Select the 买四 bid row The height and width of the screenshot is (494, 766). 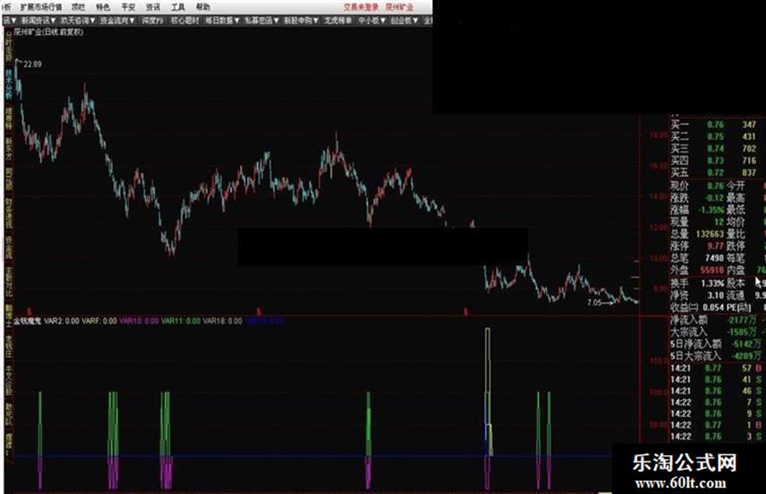coord(716,161)
